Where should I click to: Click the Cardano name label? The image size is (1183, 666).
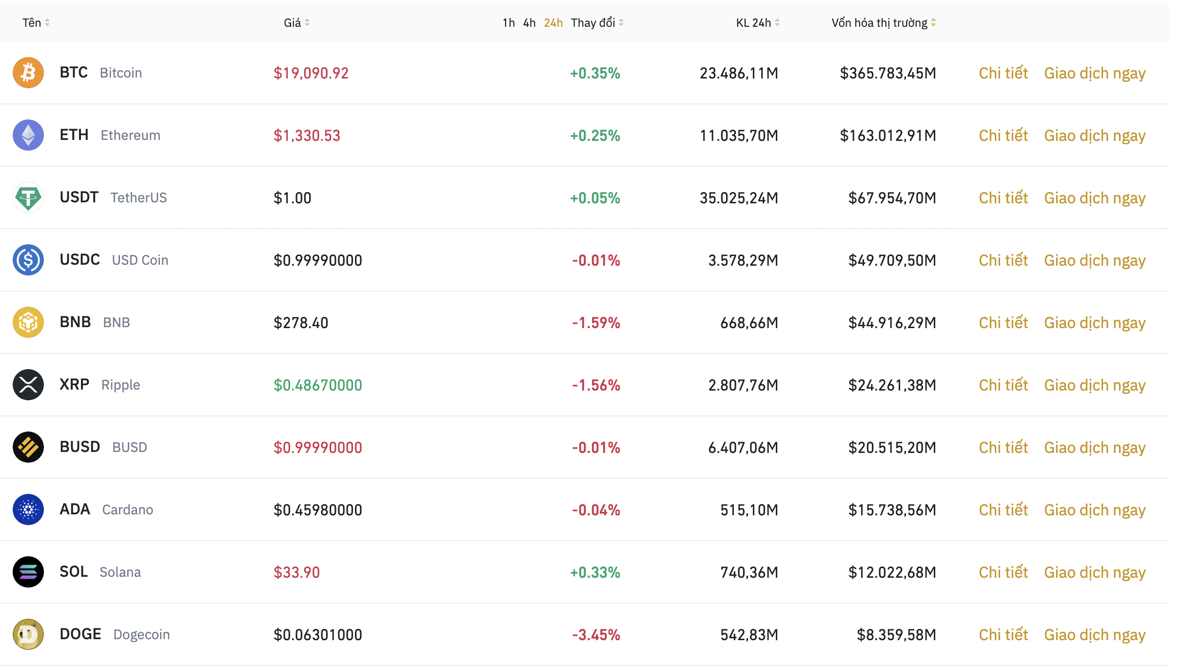point(127,510)
